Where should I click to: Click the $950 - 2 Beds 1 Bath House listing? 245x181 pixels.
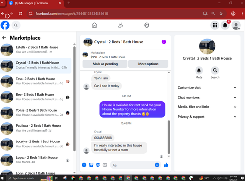pyautogui.click(x=108, y=57)
